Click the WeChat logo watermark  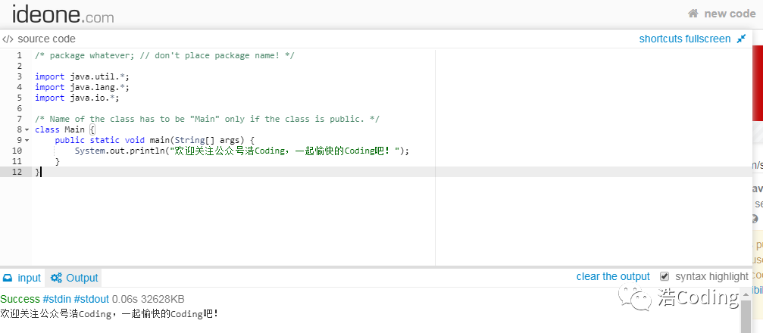636,298
